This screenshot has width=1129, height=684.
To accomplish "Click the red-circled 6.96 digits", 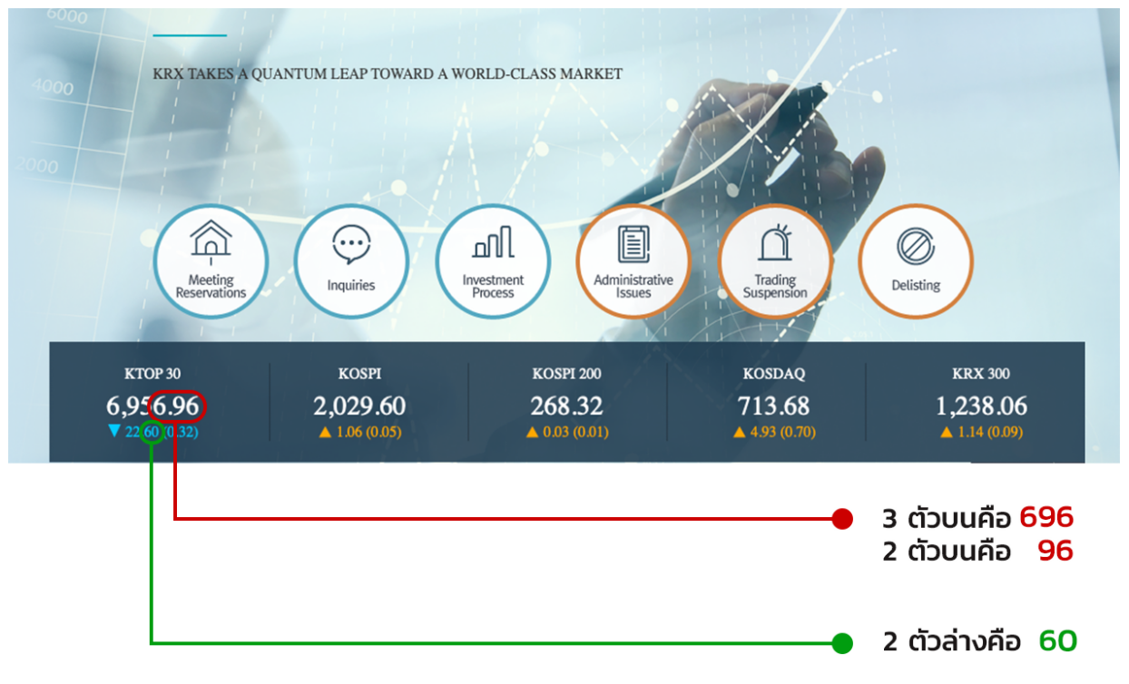I will pyautogui.click(x=178, y=406).
